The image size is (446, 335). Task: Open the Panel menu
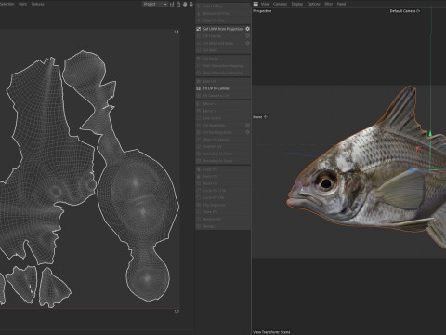tap(341, 4)
